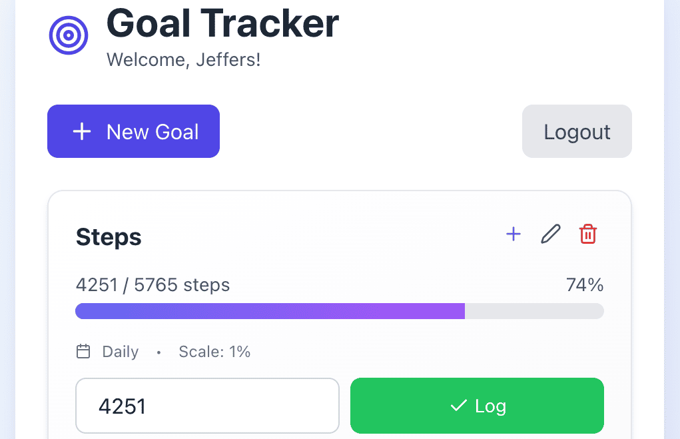The height and width of the screenshot is (439, 680).
Task: Click the Scale: 1% label
Action: pos(214,351)
